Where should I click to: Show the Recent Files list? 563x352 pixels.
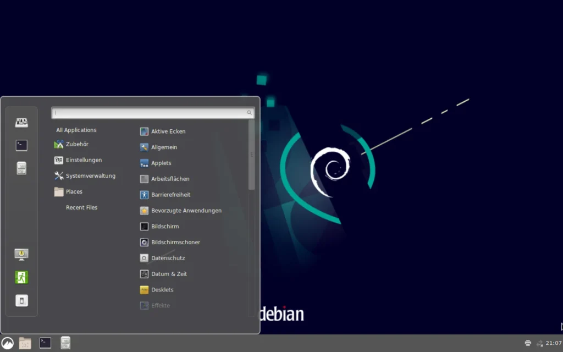pyautogui.click(x=81, y=207)
